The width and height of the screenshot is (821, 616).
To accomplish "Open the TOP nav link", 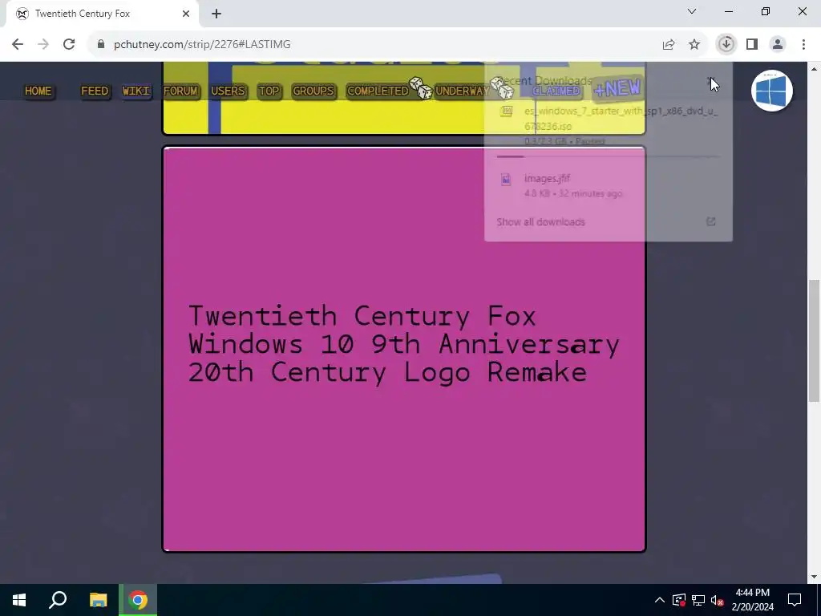I will point(269,91).
